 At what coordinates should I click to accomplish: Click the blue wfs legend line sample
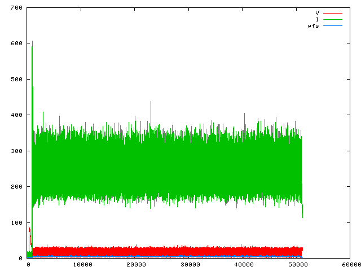(332, 26)
